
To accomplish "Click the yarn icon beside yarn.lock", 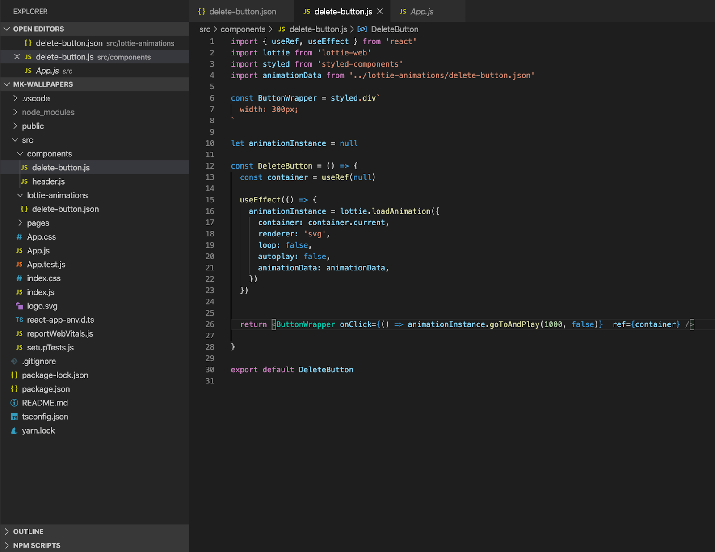I will [x=14, y=430].
